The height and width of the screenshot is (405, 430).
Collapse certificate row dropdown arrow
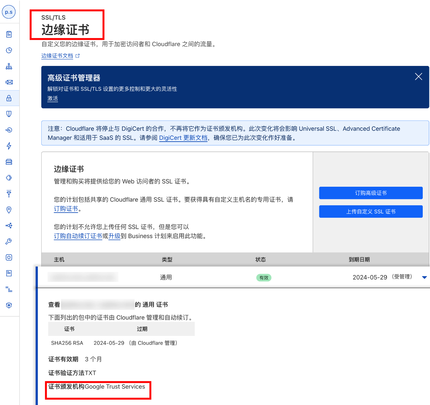424,277
